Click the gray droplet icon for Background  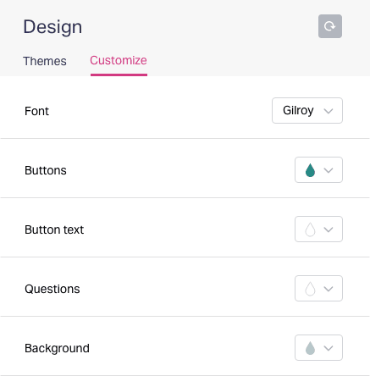pyautogui.click(x=310, y=348)
